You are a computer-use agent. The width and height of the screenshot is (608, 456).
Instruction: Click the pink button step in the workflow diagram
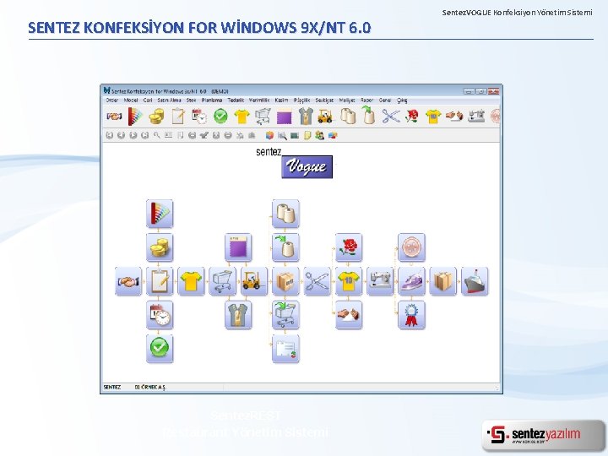pos(411,247)
